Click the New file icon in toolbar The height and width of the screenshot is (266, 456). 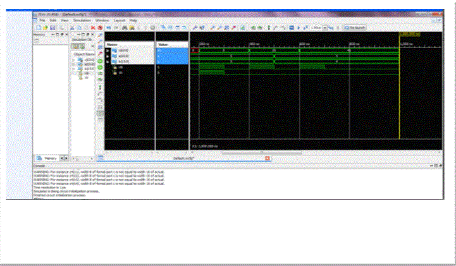(x=37, y=28)
